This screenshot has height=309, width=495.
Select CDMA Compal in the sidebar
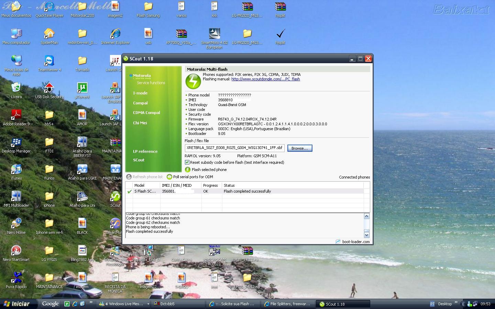pos(146,113)
